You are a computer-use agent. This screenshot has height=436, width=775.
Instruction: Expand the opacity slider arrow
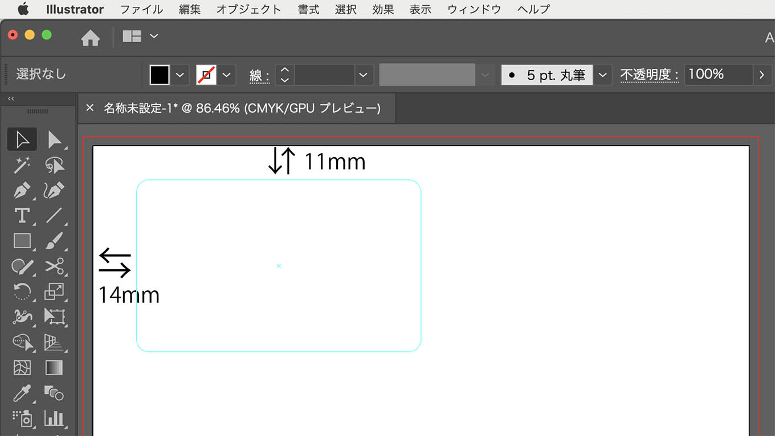(x=762, y=75)
